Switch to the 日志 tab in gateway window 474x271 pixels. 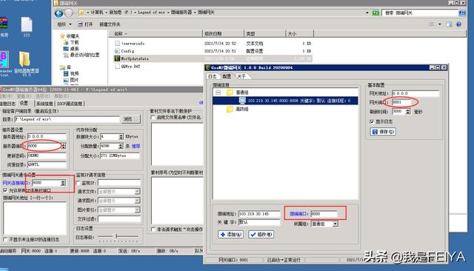pos(213,76)
